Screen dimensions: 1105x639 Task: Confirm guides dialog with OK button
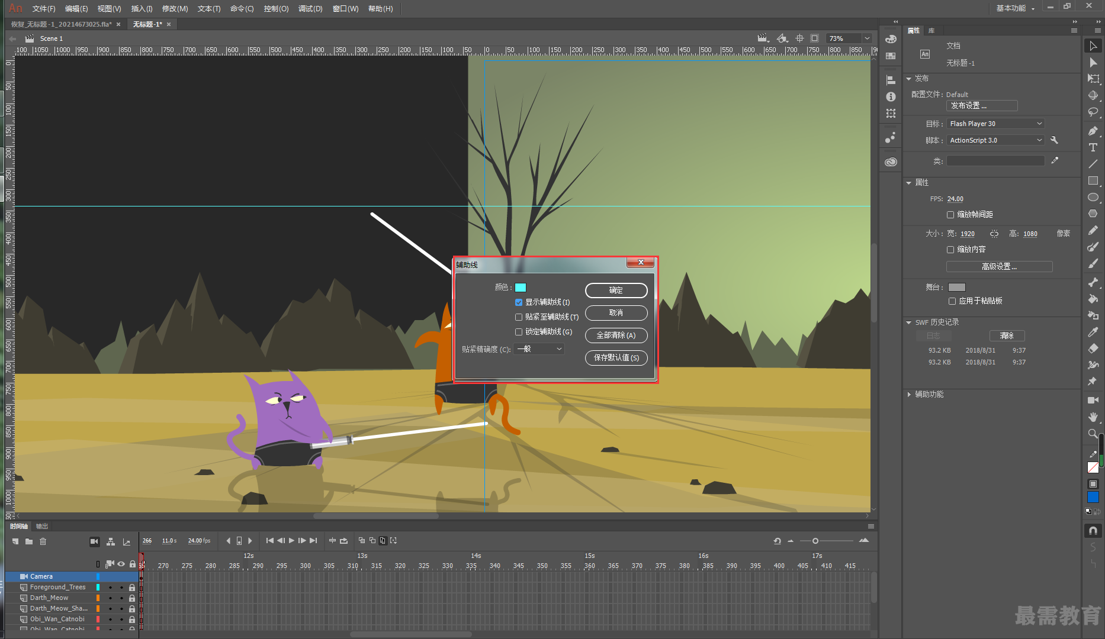[x=616, y=291]
